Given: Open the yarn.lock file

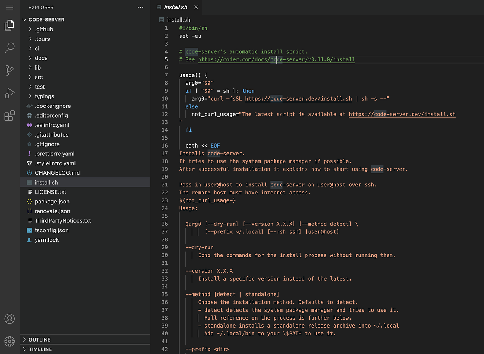Looking at the screenshot, I should pos(85,240).
